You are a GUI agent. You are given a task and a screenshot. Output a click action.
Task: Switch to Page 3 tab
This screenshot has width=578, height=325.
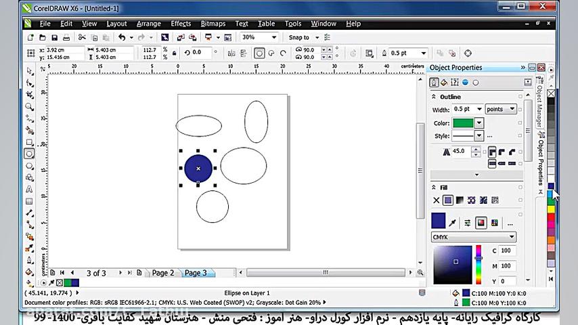(x=196, y=273)
